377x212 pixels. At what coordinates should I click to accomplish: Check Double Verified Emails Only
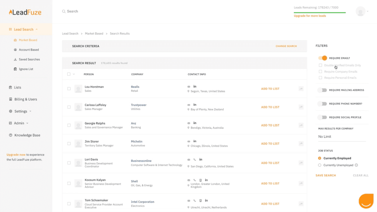pos(320,65)
